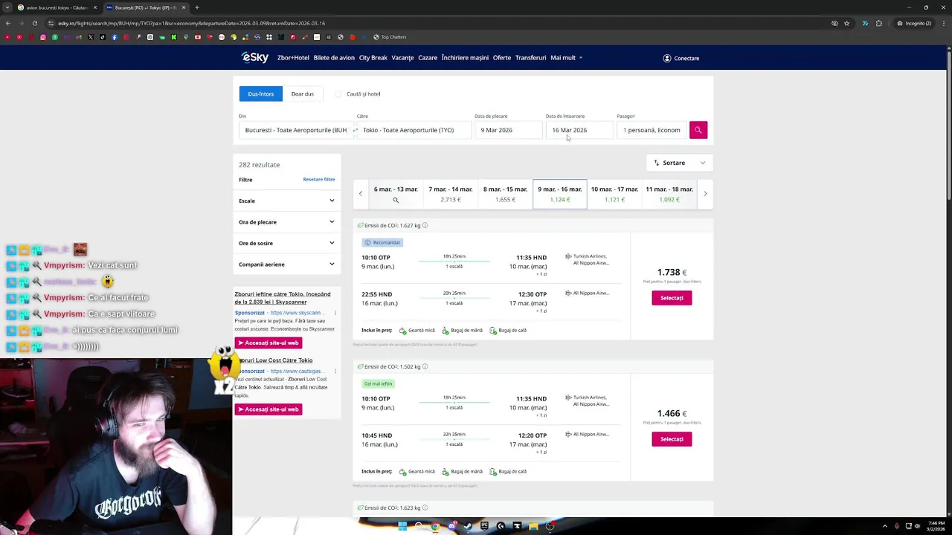Click the Conectare user profile icon
The image size is (952, 535).
point(666,58)
